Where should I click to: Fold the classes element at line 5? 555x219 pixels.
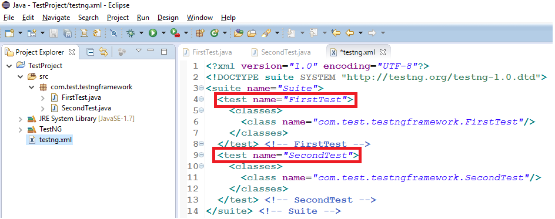(x=202, y=110)
